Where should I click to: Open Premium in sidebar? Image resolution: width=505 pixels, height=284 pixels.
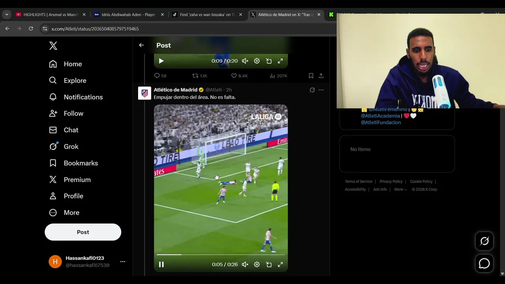70,179
